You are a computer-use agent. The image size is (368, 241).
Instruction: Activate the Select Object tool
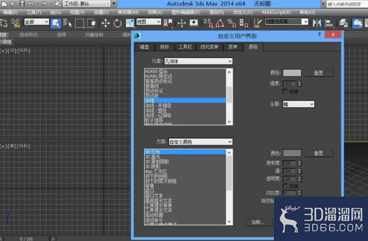56,23
